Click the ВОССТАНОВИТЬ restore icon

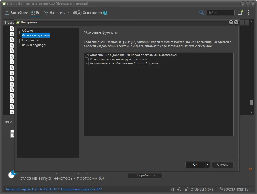[221, 189]
